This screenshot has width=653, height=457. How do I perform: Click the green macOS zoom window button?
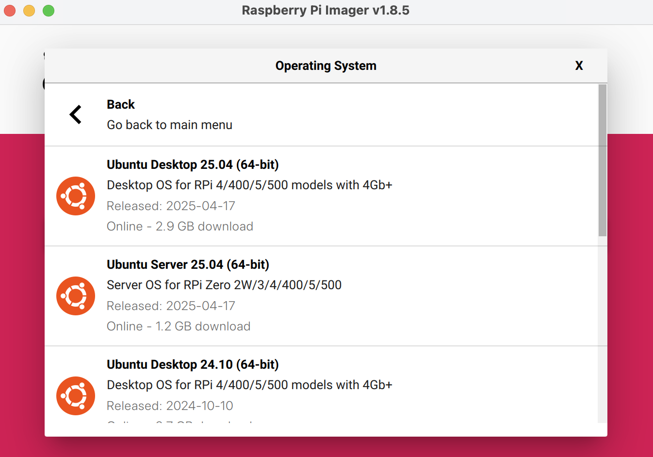[x=49, y=11]
